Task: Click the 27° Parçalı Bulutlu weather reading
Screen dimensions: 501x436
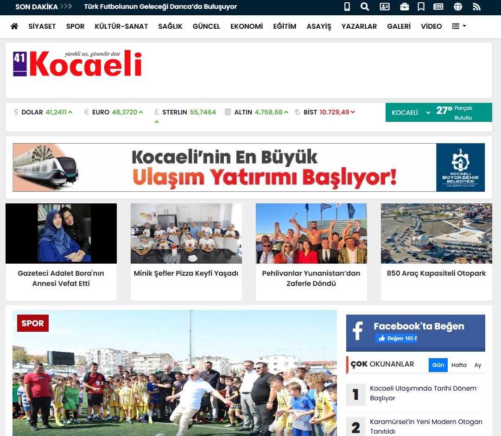Action: (x=454, y=113)
